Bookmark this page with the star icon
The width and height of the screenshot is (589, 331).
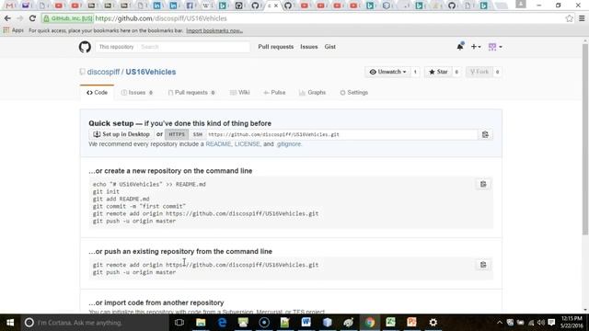569,18
